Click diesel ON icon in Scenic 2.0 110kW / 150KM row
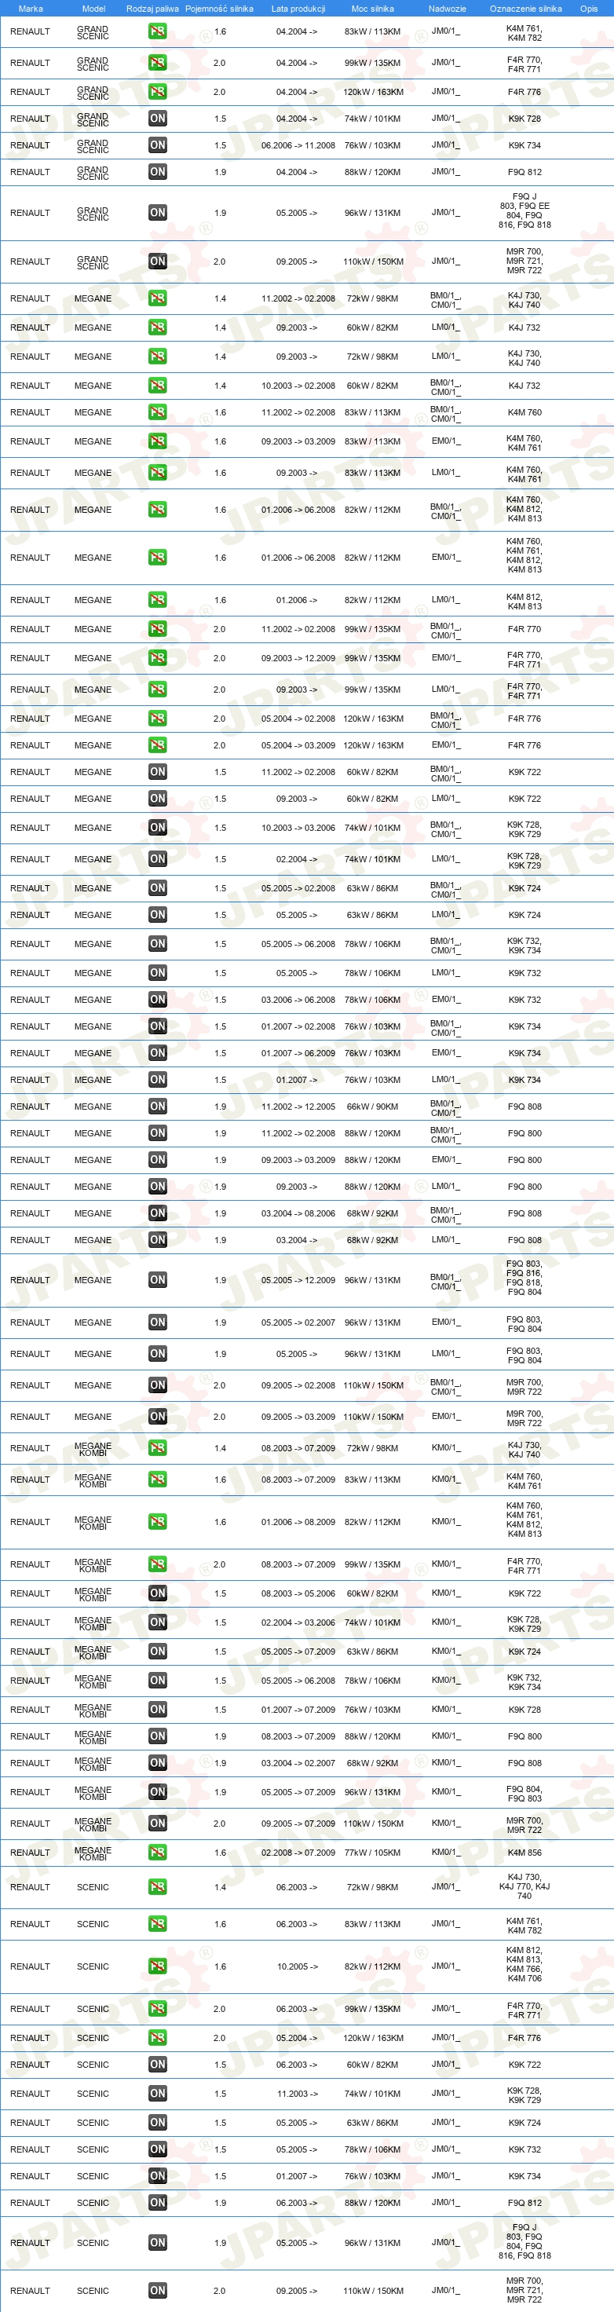 tap(157, 2291)
